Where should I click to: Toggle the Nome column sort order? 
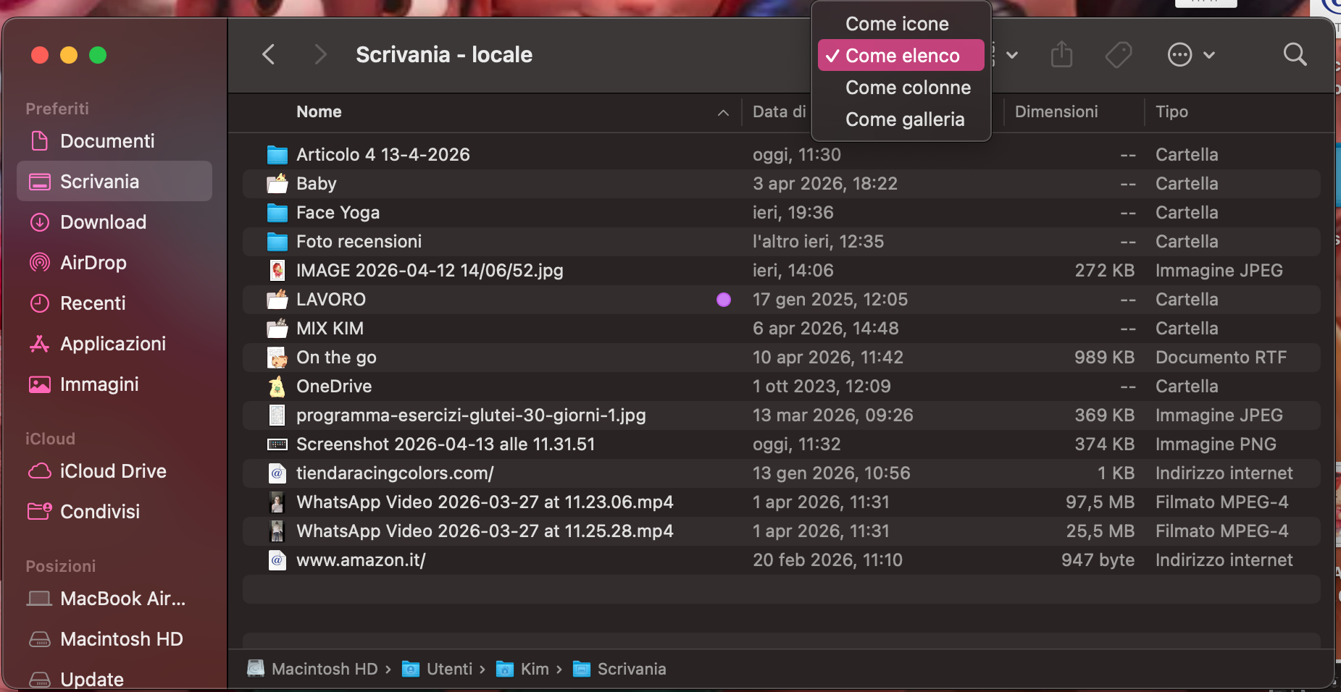click(319, 111)
